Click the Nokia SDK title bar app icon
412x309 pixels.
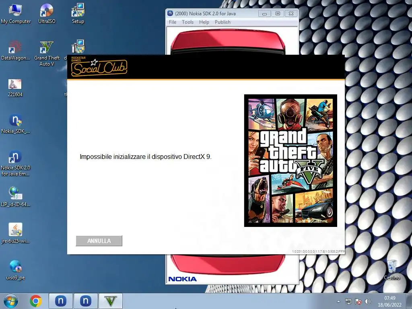pos(170,13)
